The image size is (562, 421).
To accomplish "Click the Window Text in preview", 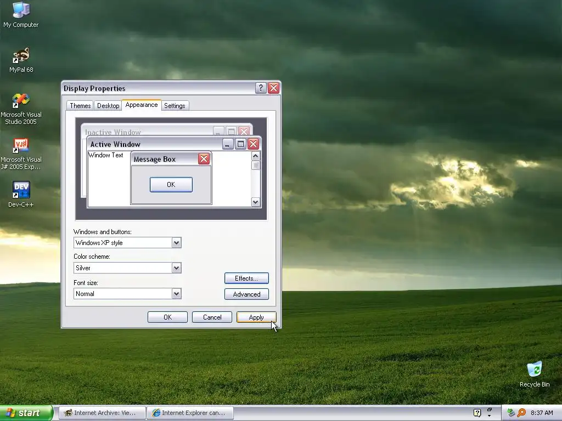I will click(x=106, y=155).
